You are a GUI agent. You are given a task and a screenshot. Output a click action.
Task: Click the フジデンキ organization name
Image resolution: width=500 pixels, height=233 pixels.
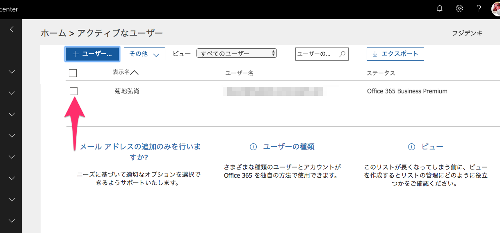[x=467, y=33]
